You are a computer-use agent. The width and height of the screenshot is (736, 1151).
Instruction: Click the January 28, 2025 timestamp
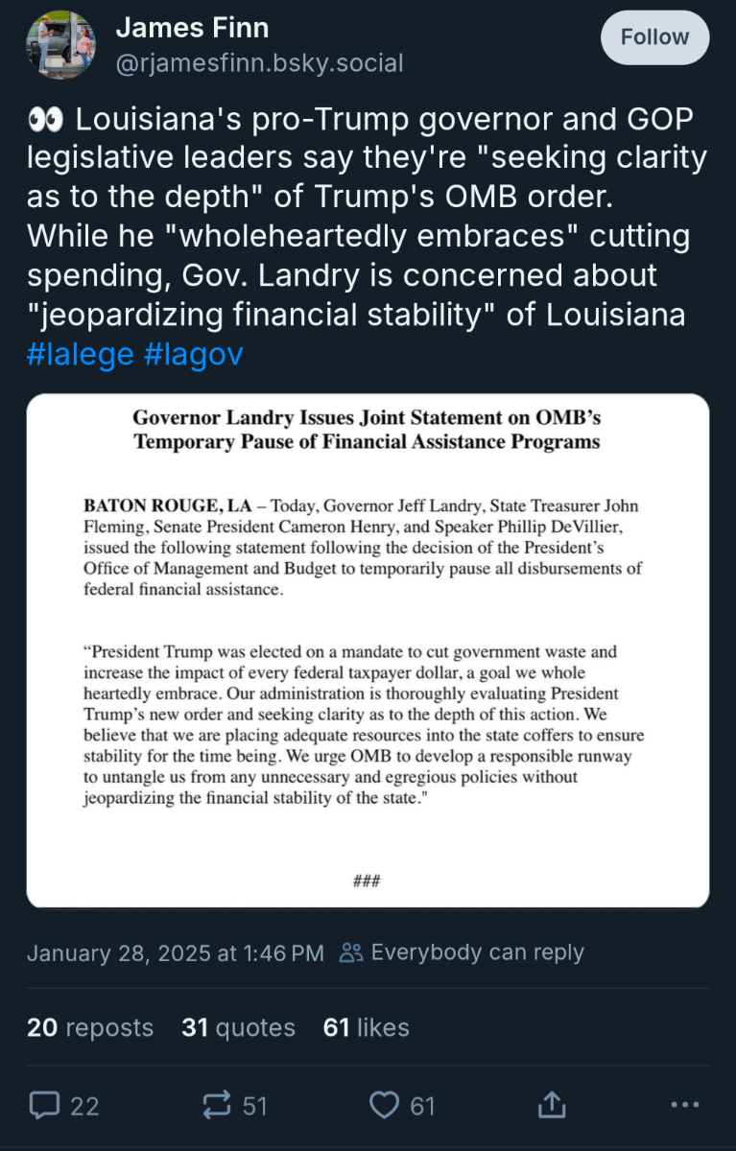(176, 952)
